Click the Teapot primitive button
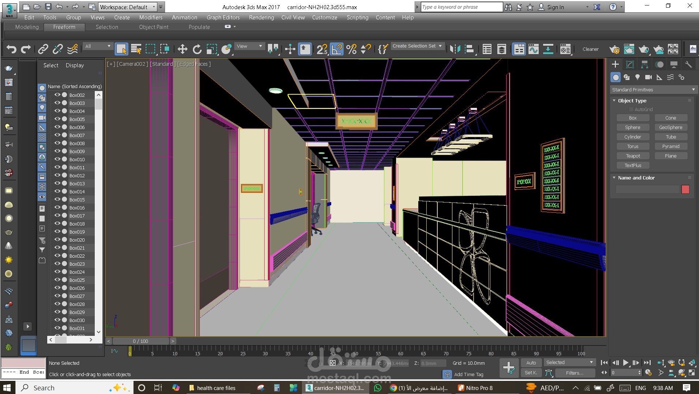Screen dimensions: 699x394 633,156
